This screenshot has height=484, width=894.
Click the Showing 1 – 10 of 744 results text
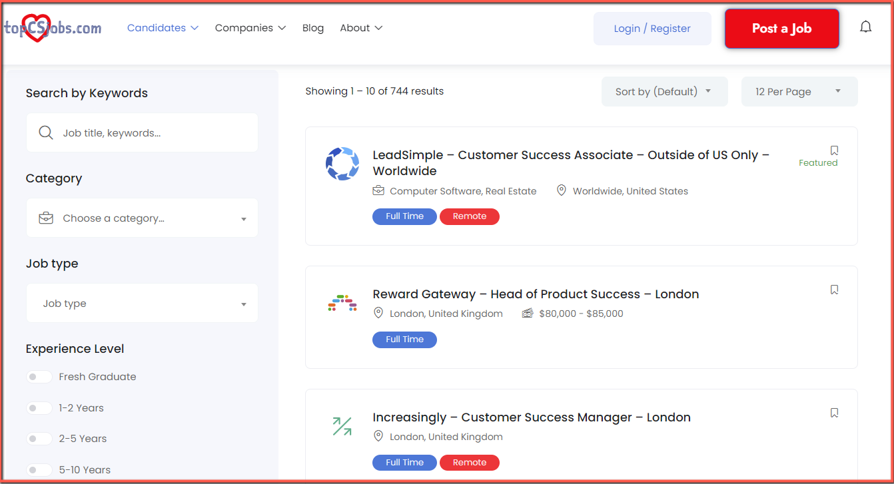[x=374, y=91]
